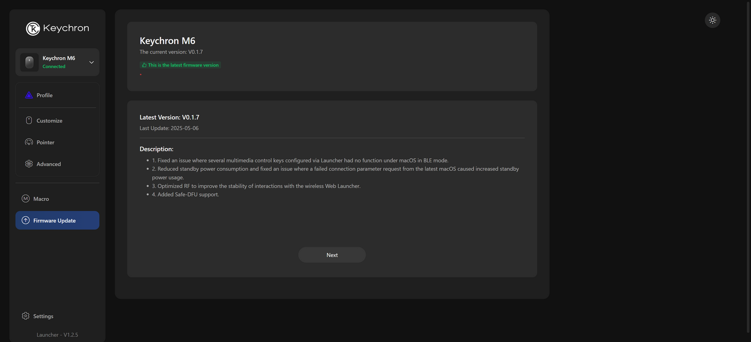The height and width of the screenshot is (342, 751).
Task: Expand the Keychron M6 device dropdown chevron
Action: [x=92, y=62]
